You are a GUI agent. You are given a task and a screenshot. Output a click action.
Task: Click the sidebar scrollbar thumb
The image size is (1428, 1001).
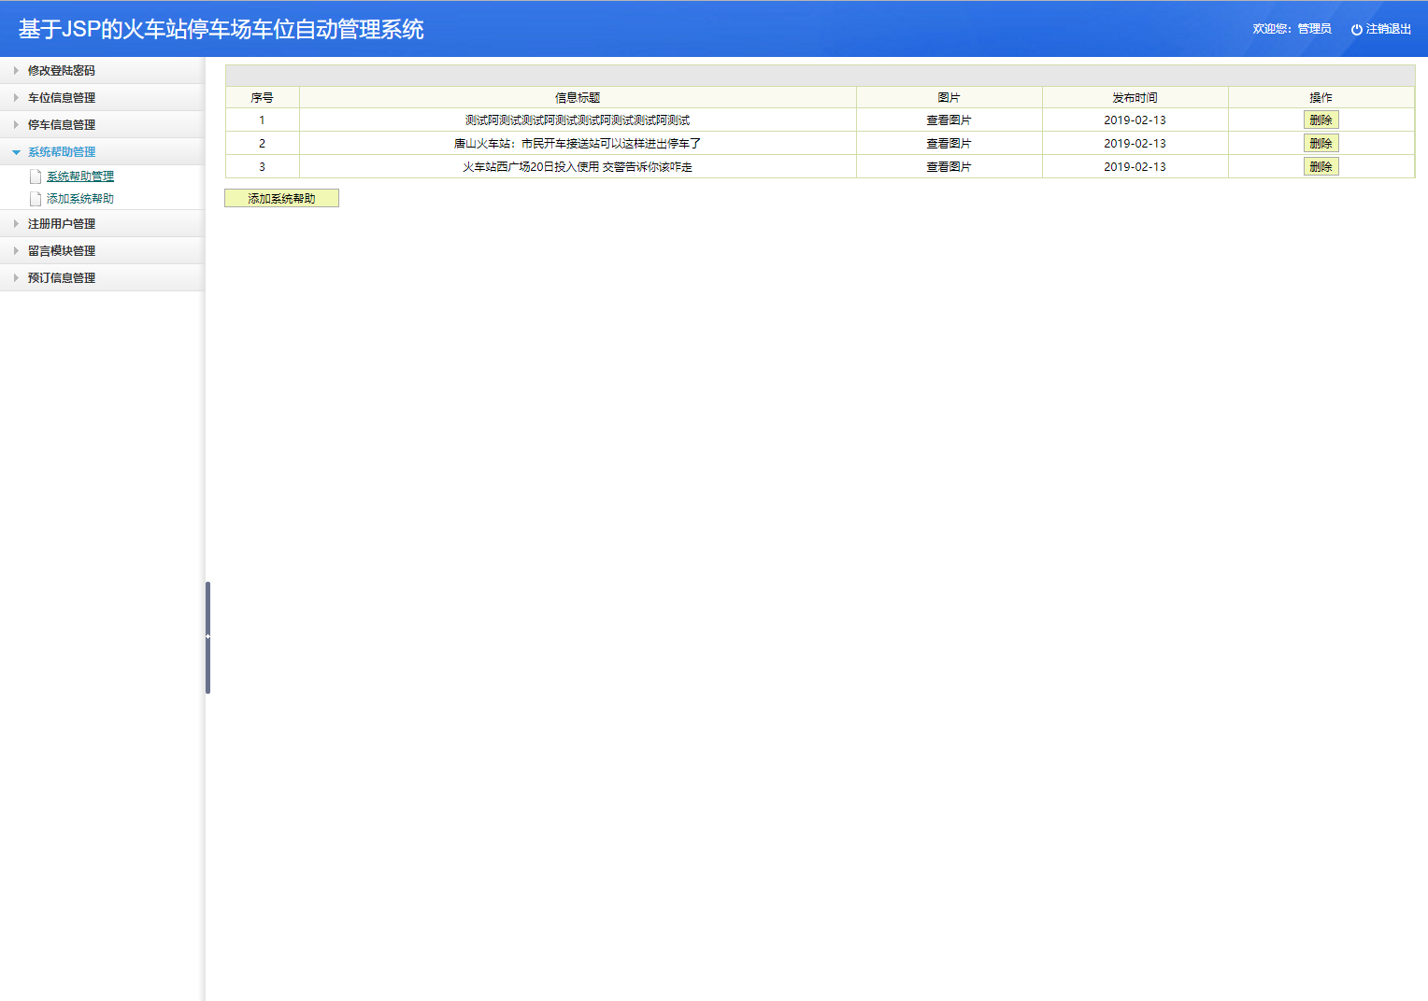[207, 638]
